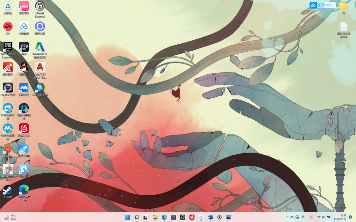Open Microsoft Store from the taskbar
The image size is (356, 222).
coord(173,217)
